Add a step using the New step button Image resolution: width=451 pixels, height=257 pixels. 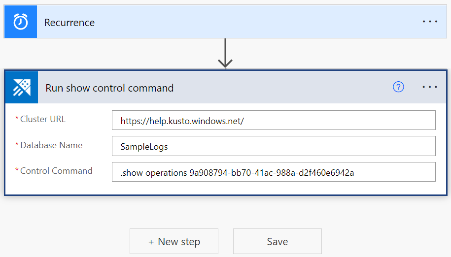pos(174,241)
